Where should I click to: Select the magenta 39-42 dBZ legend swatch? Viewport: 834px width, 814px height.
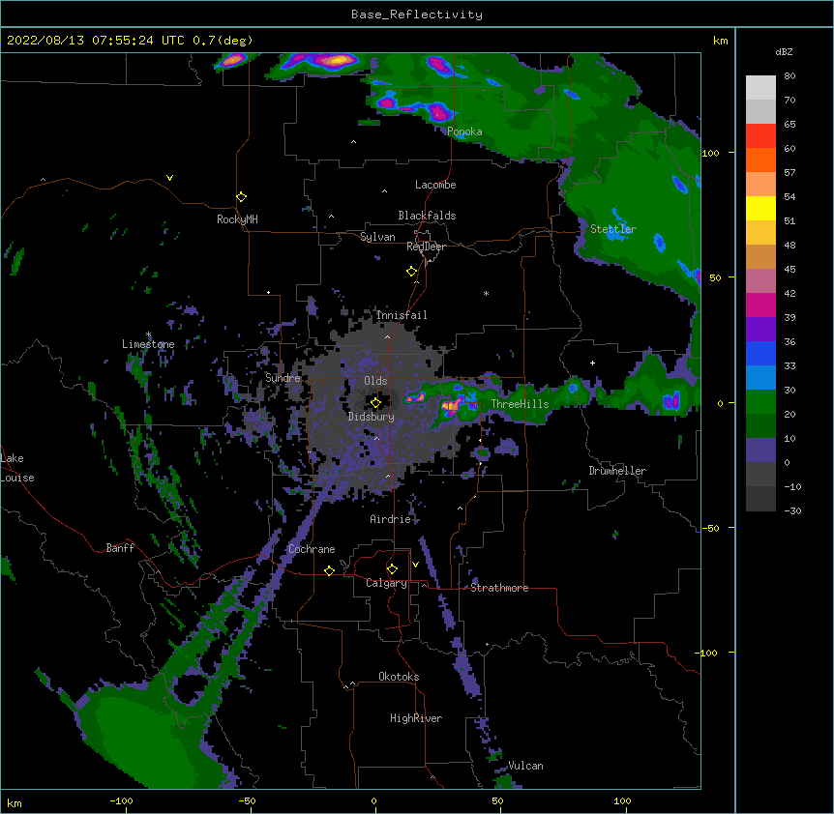760,305
